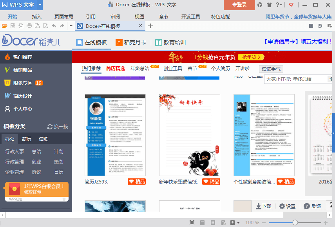Viewport: 335px width, 227px height.
Task: Click the Undo arrow icon
Action: pos(54,26)
